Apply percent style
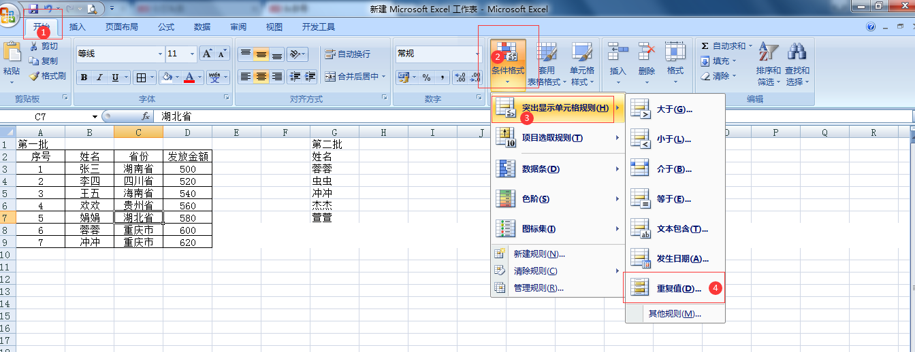 coord(427,77)
